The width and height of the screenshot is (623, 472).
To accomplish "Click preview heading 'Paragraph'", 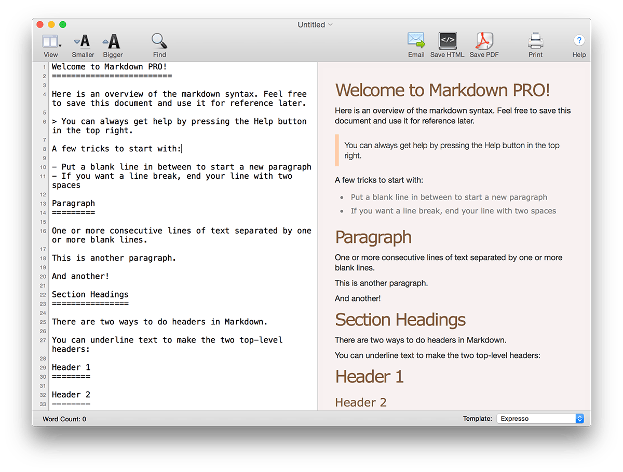I will pos(373,237).
